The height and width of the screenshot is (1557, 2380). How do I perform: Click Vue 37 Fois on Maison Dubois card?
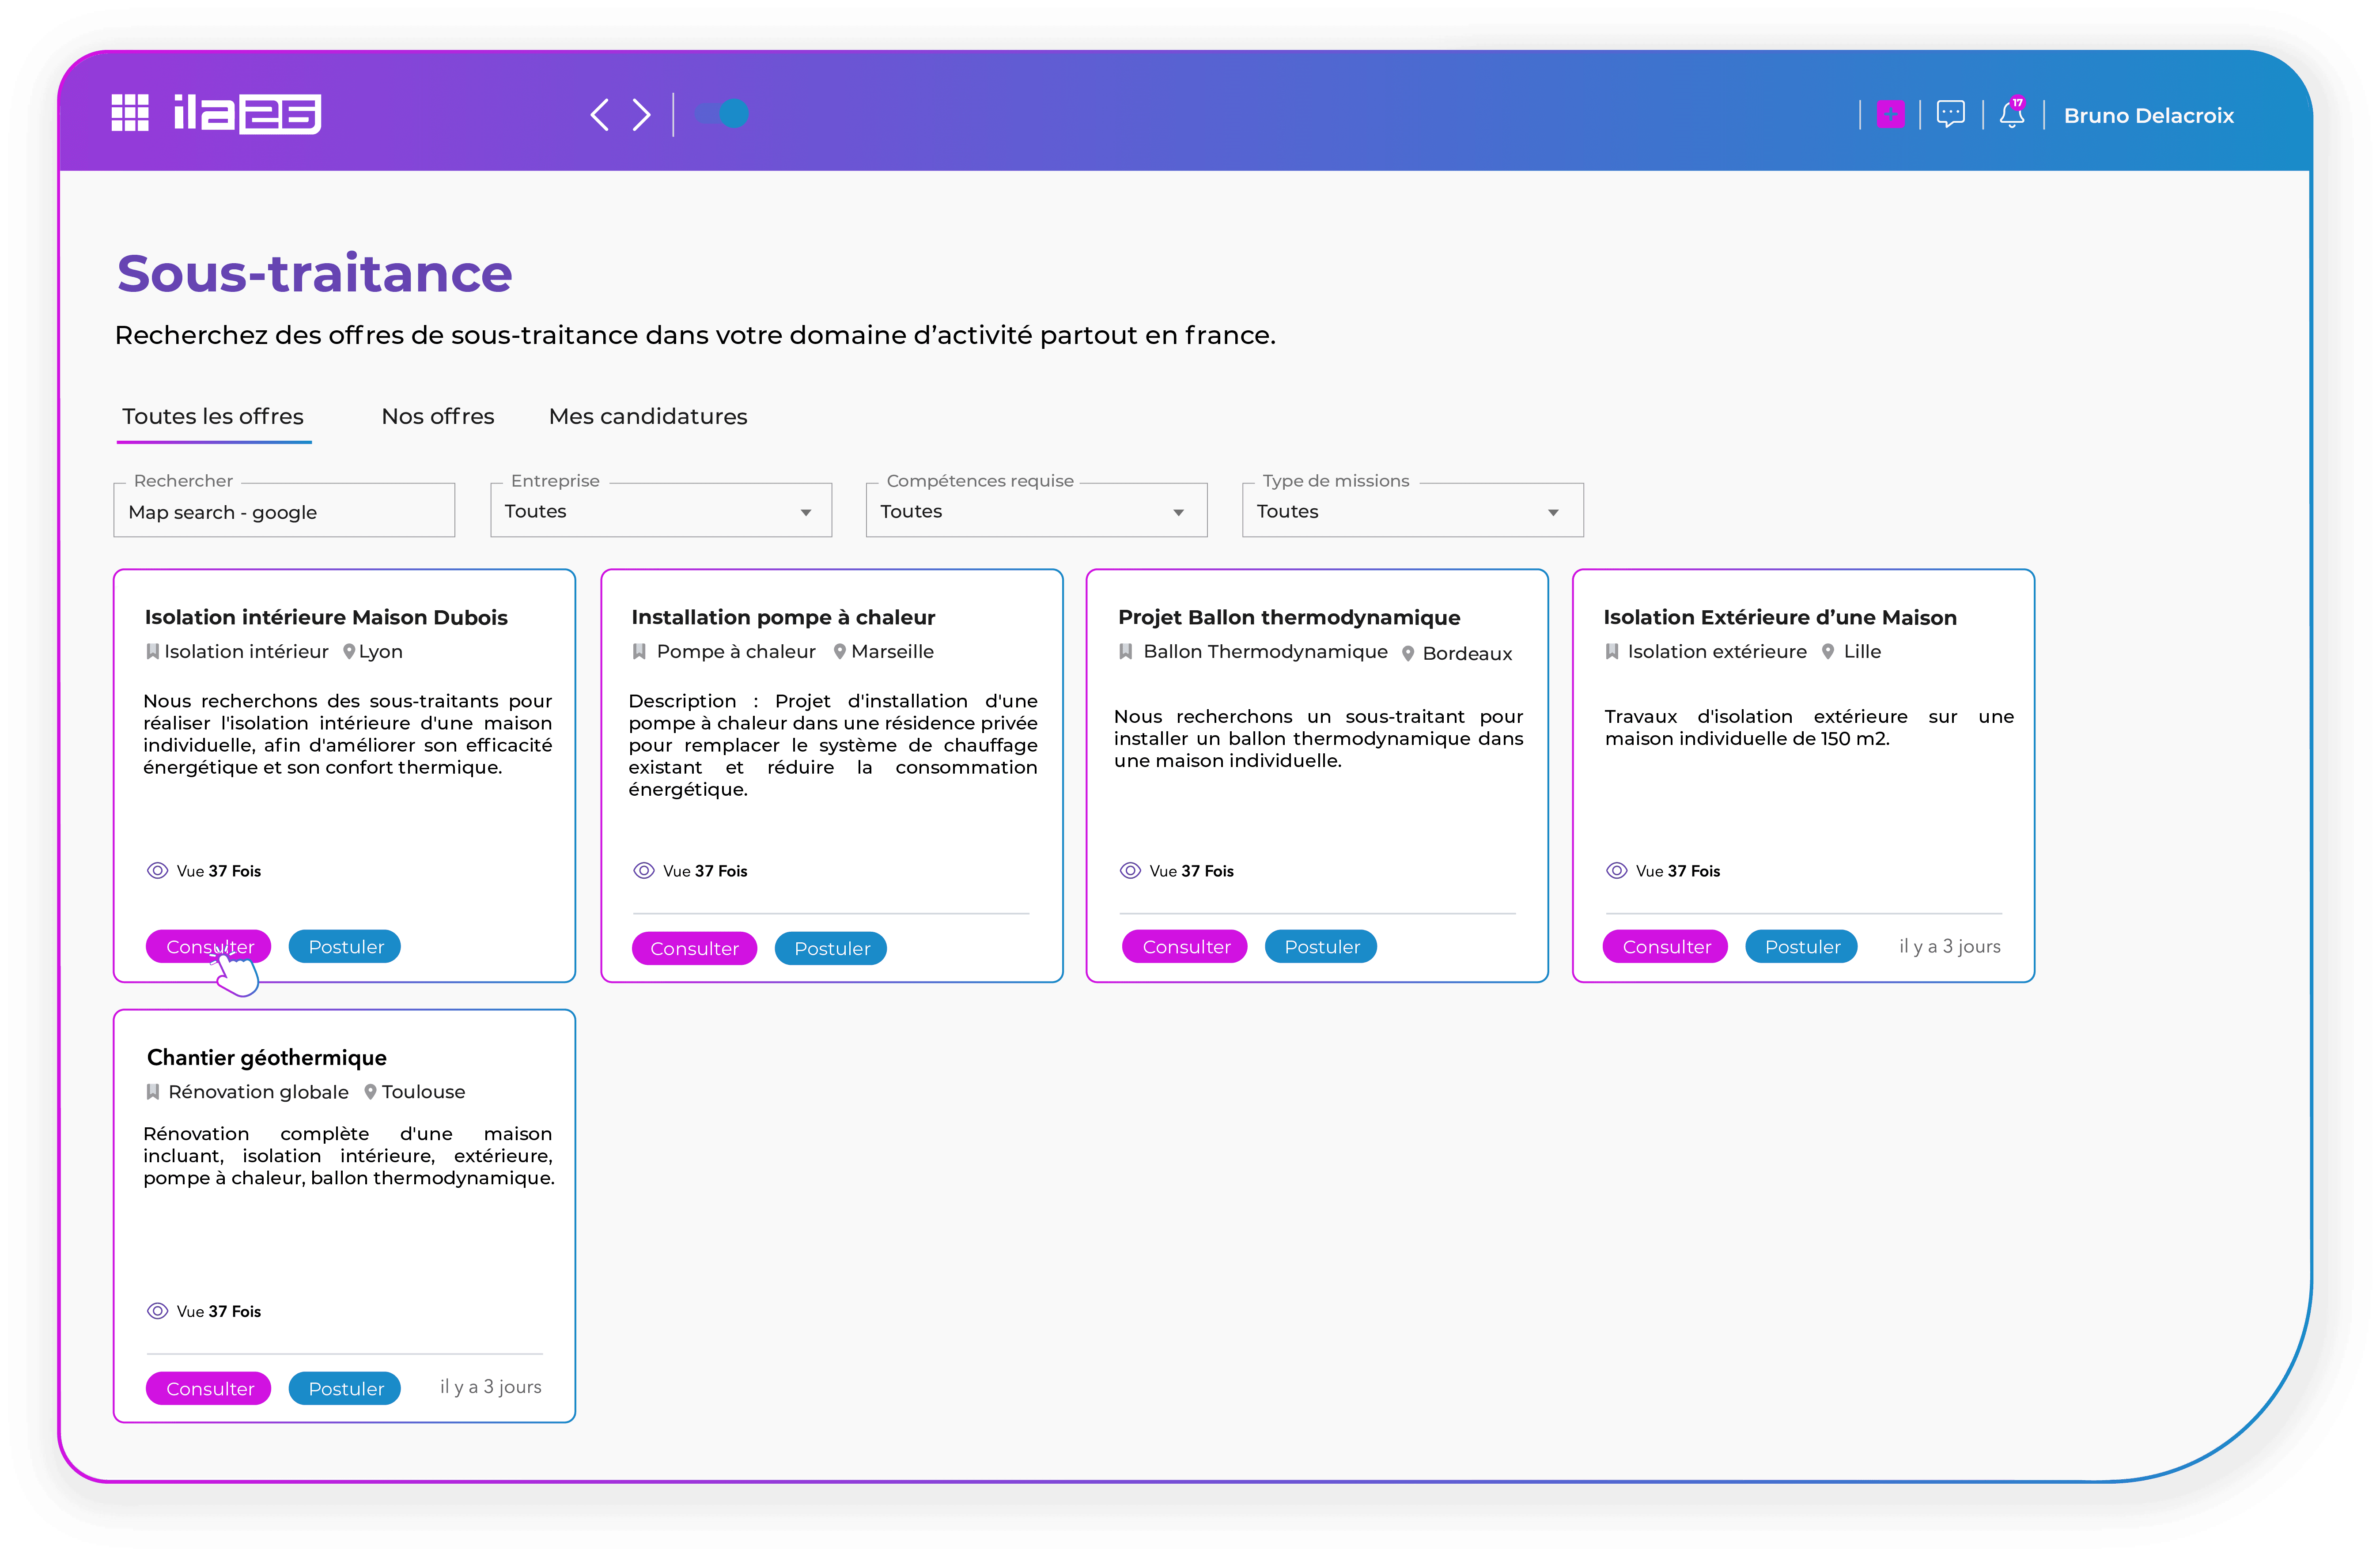[218, 871]
